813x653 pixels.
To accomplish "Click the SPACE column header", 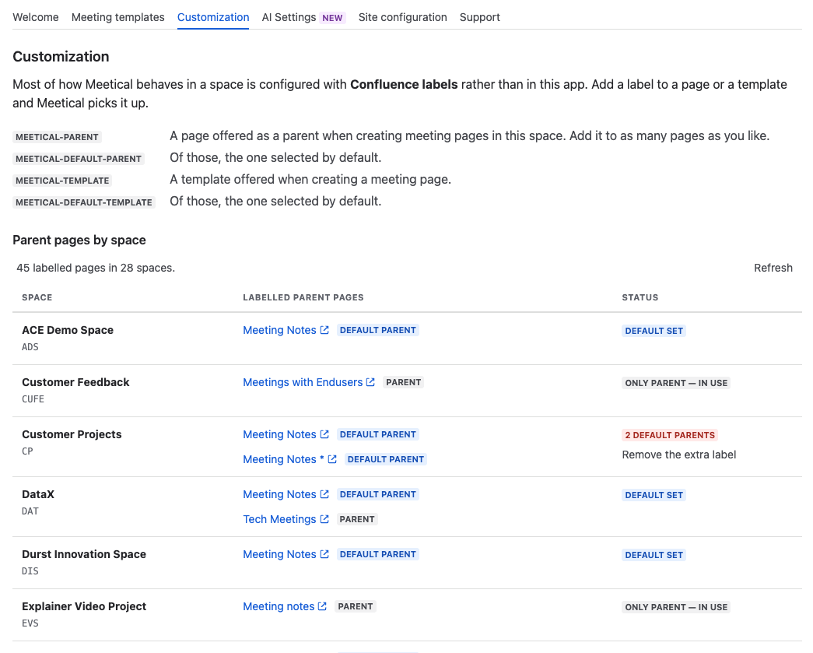I will click(37, 297).
